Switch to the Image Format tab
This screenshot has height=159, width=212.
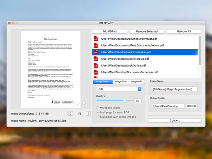click(x=103, y=82)
